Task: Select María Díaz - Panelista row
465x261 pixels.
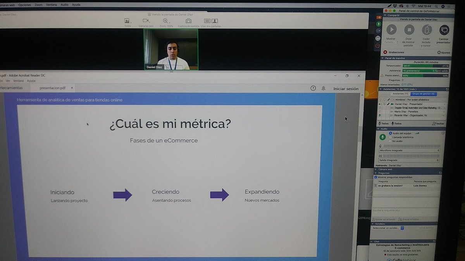Action: coord(412,111)
